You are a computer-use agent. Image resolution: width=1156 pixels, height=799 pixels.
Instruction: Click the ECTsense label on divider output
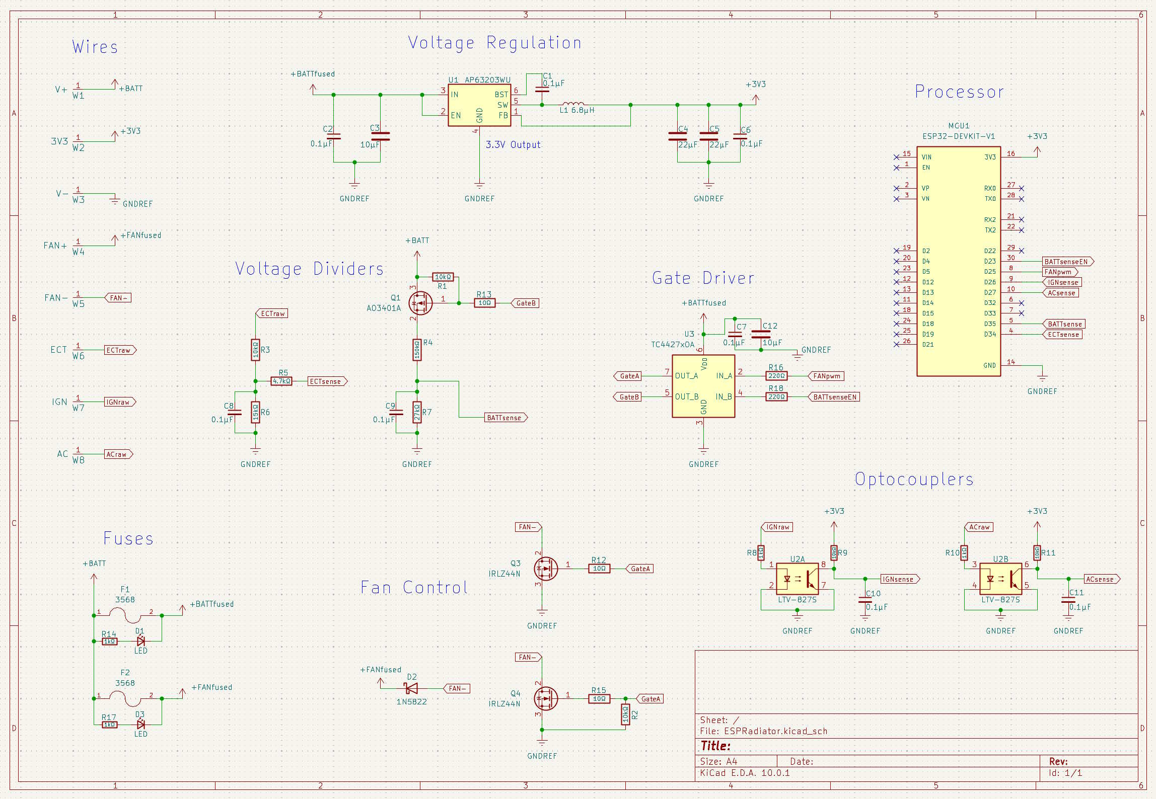pos(327,381)
